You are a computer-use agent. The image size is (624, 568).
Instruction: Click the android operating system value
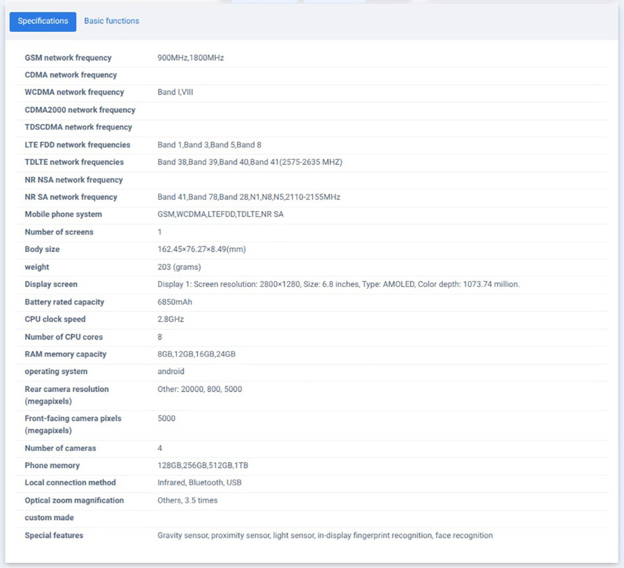(x=171, y=371)
